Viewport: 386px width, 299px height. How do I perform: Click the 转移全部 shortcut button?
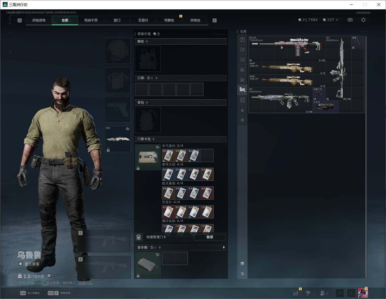[x=59, y=293]
